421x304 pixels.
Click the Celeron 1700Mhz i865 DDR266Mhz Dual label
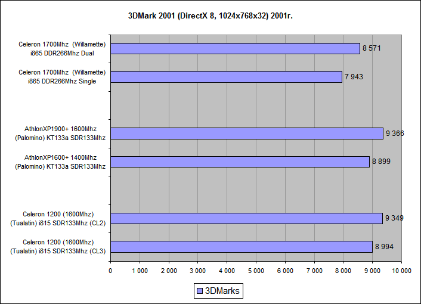pyautogui.click(x=62, y=48)
